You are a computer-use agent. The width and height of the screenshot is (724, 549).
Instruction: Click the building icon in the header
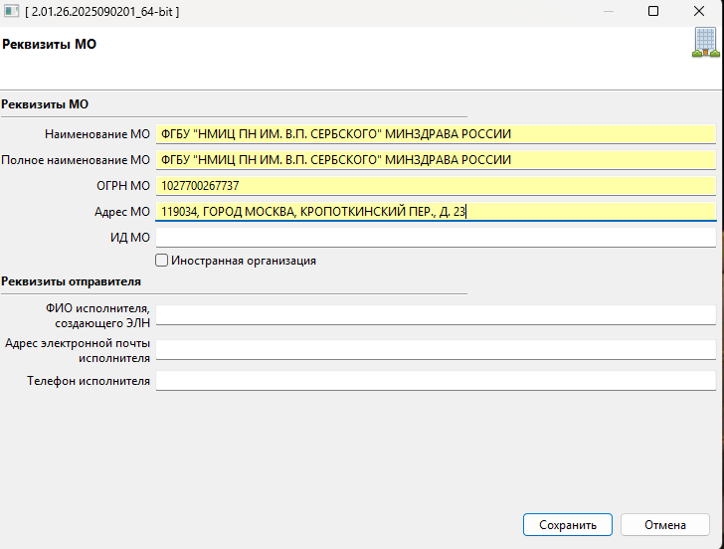(x=705, y=43)
